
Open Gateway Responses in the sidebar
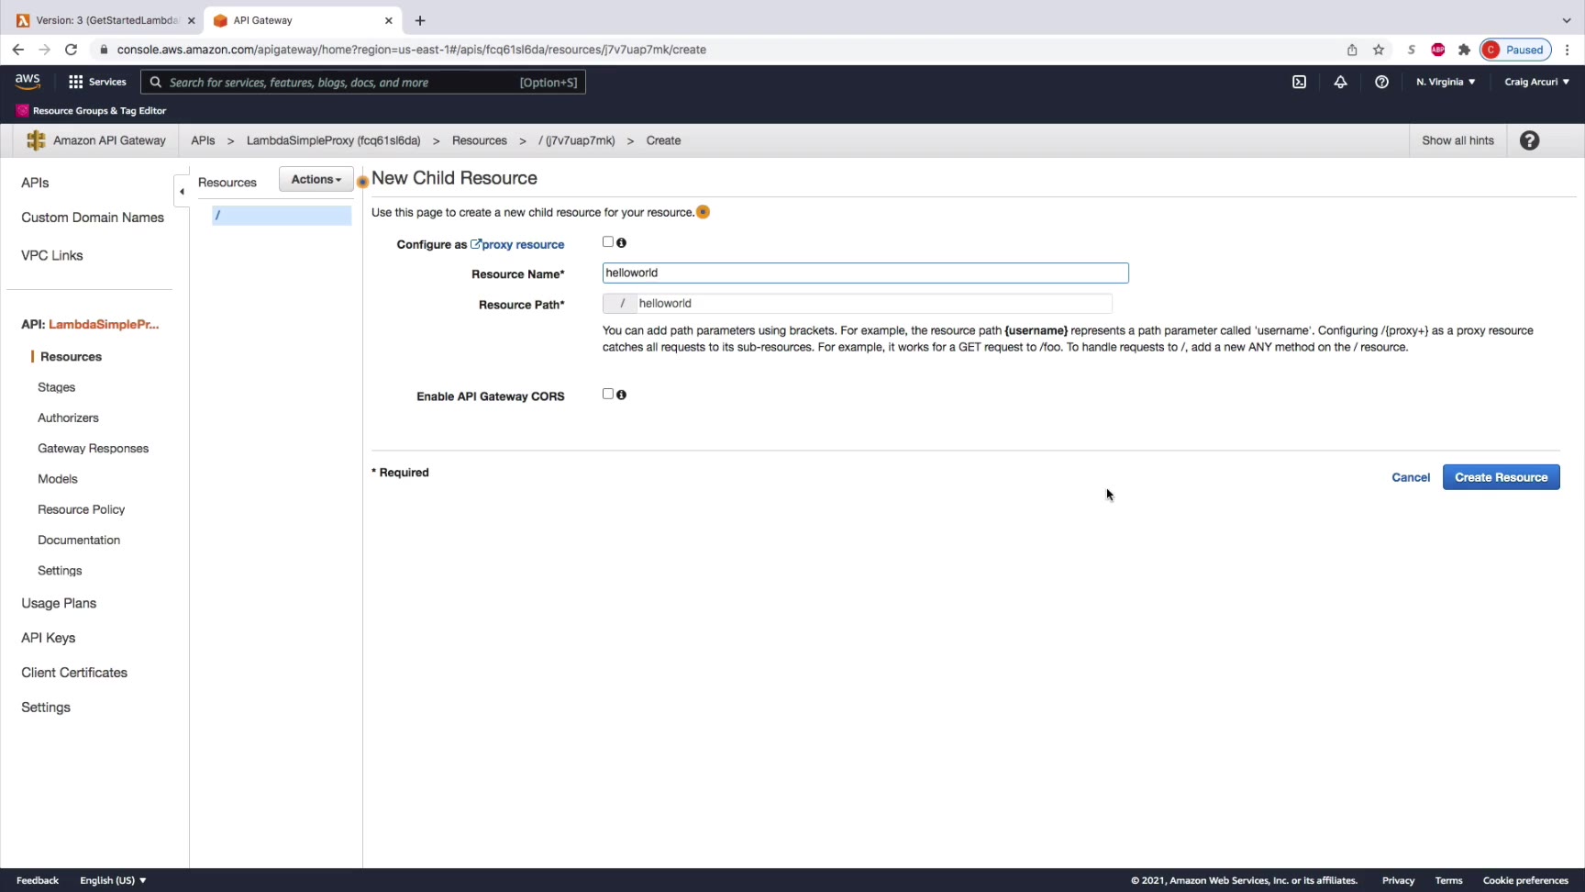tap(93, 448)
